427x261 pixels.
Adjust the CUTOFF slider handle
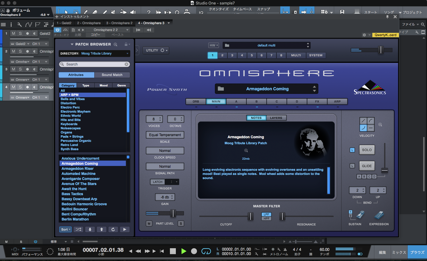251,217
